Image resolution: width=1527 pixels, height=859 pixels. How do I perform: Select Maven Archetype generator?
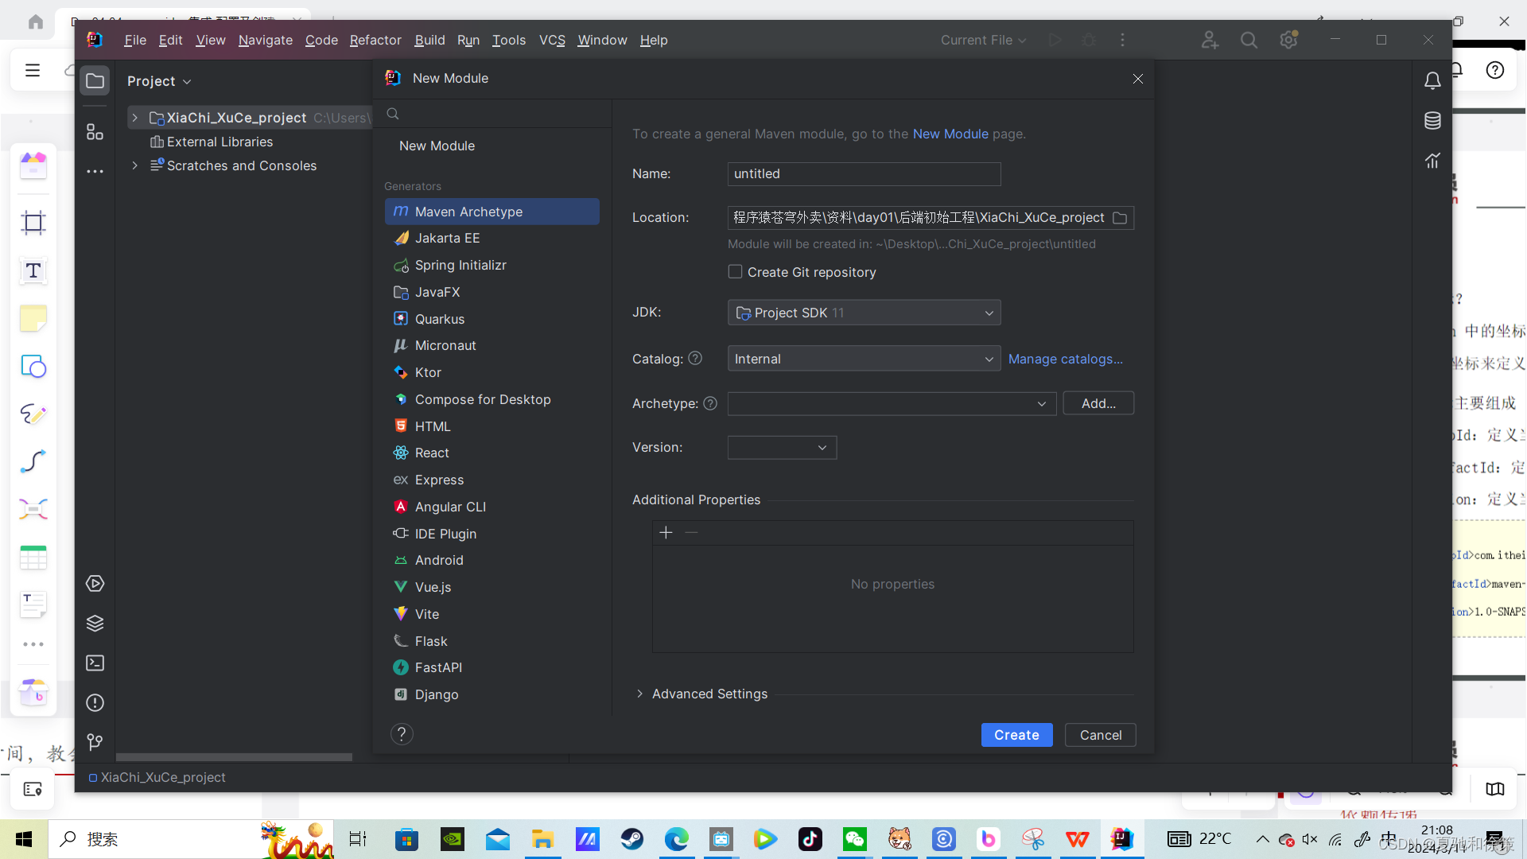click(492, 212)
